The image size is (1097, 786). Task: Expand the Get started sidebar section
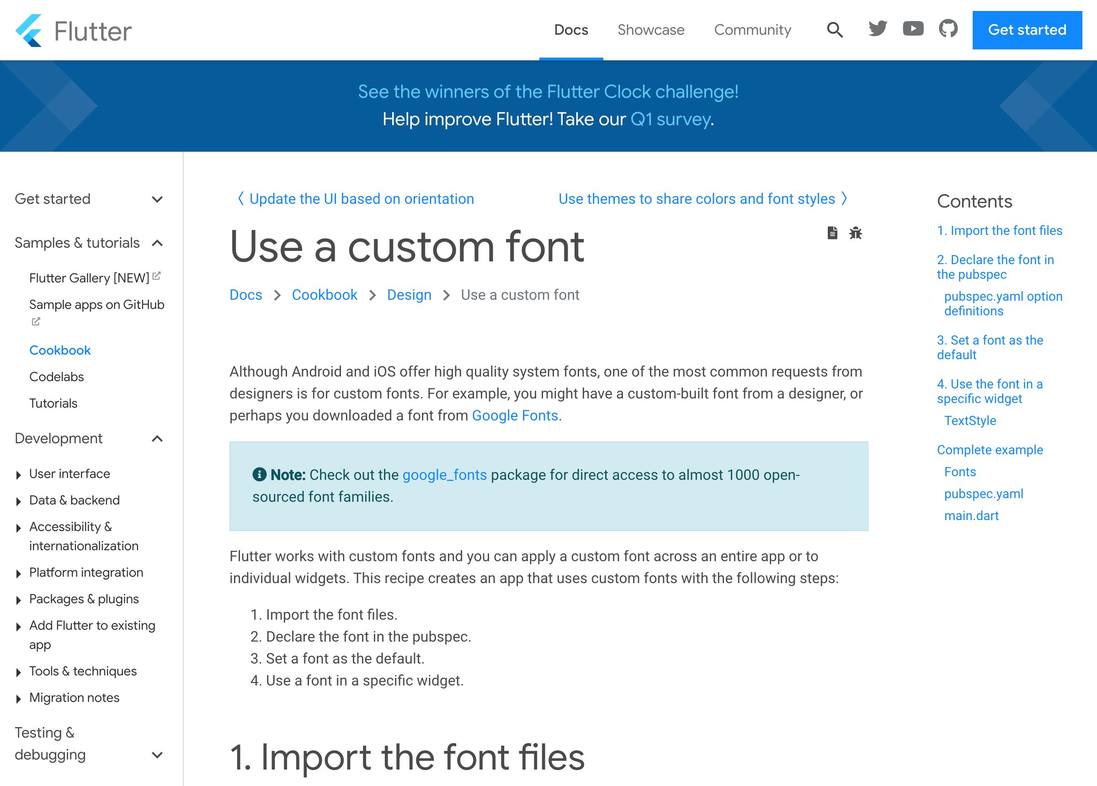[x=157, y=199]
